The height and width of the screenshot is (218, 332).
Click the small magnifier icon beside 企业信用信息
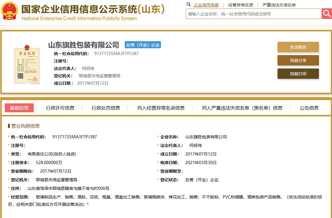(x=189, y=4)
